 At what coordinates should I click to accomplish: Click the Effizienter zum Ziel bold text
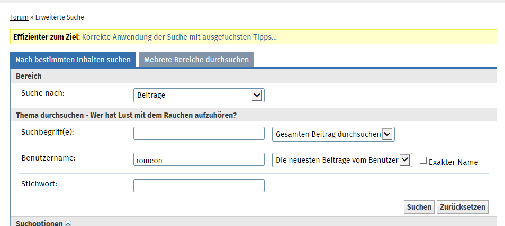click(46, 37)
